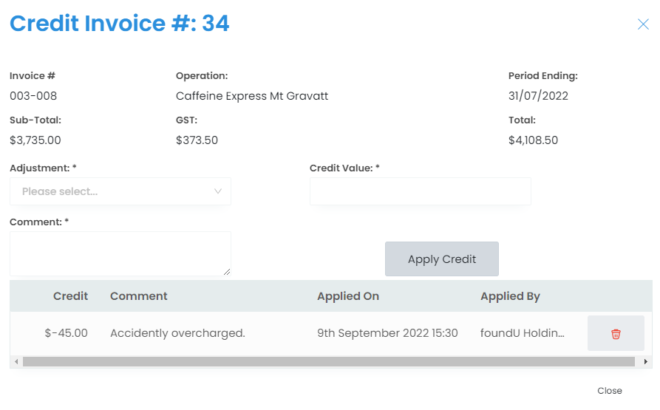Click the 9th September 2022 date cell
The image size is (660, 410).
387,333
